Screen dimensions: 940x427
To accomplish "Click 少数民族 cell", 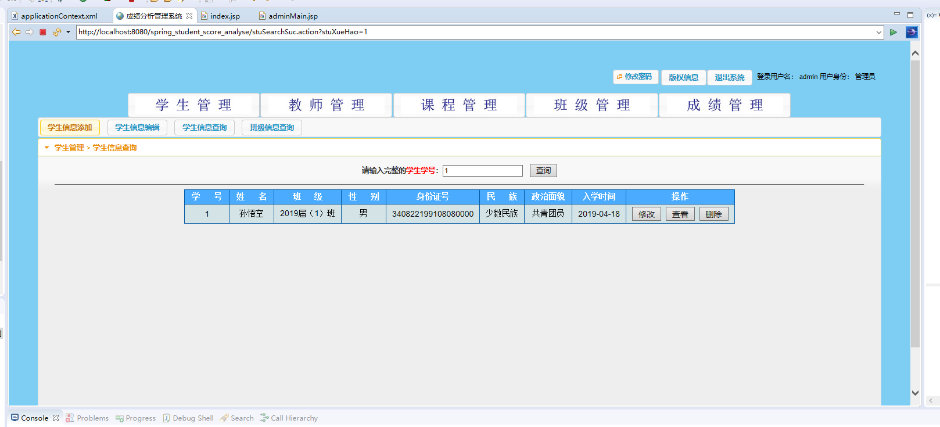I will pos(502,214).
